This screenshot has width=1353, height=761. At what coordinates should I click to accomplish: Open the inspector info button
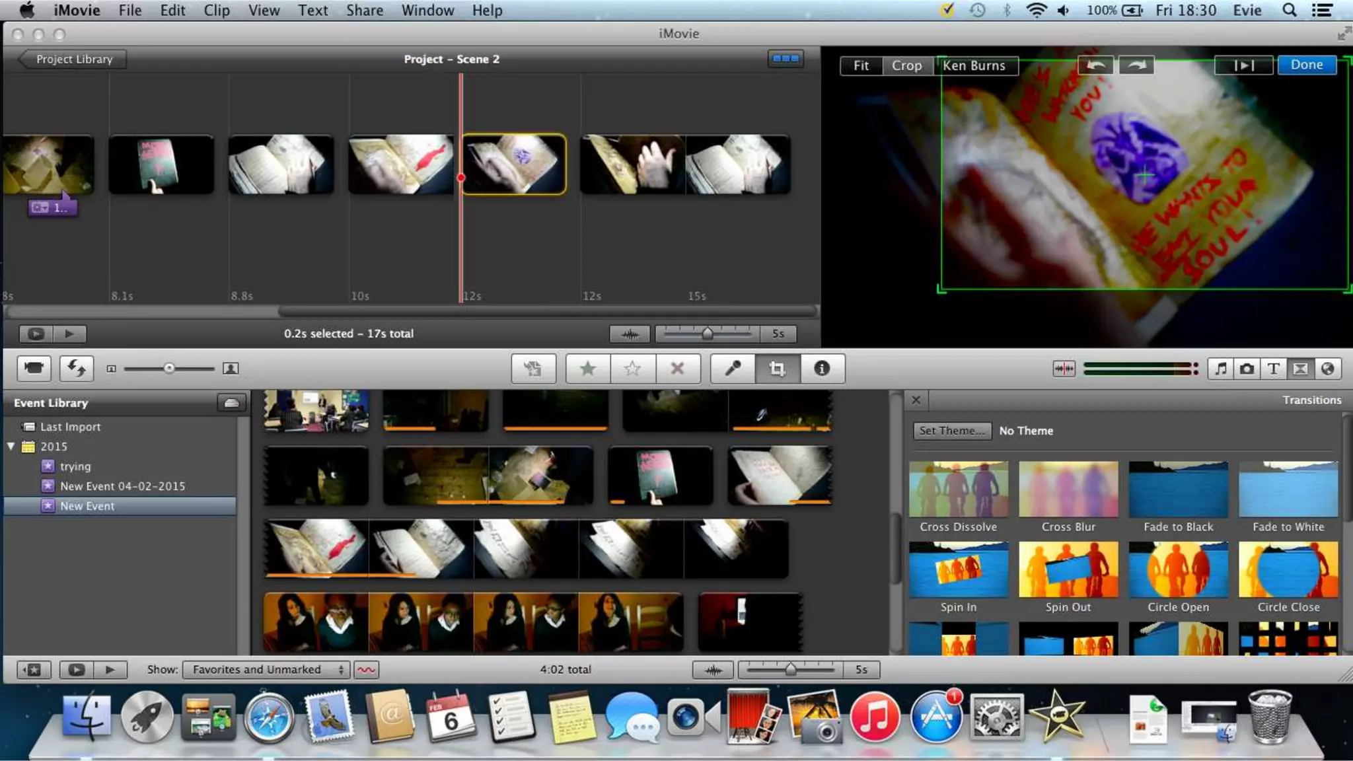(822, 368)
